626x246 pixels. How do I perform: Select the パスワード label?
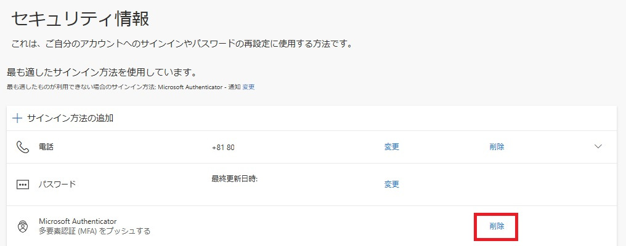click(57, 184)
